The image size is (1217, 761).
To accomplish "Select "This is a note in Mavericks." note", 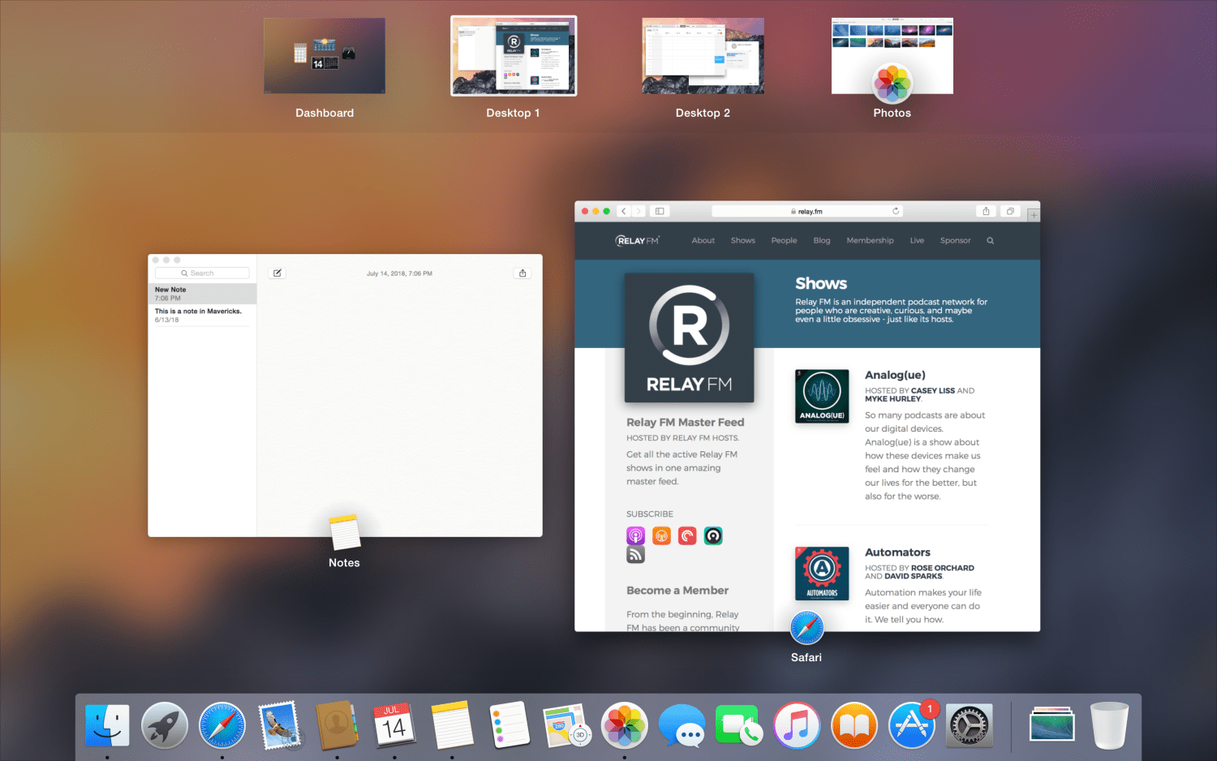I will coord(202,315).
